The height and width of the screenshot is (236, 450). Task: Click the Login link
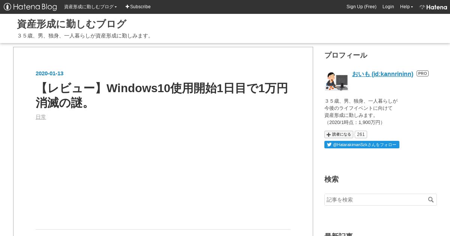point(388,7)
